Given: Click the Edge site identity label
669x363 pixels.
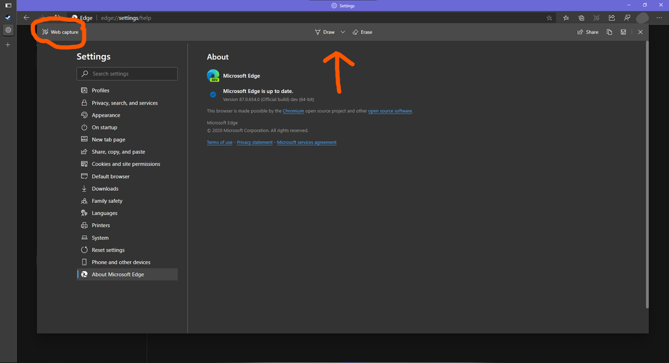Looking at the screenshot, I should tap(86, 18).
